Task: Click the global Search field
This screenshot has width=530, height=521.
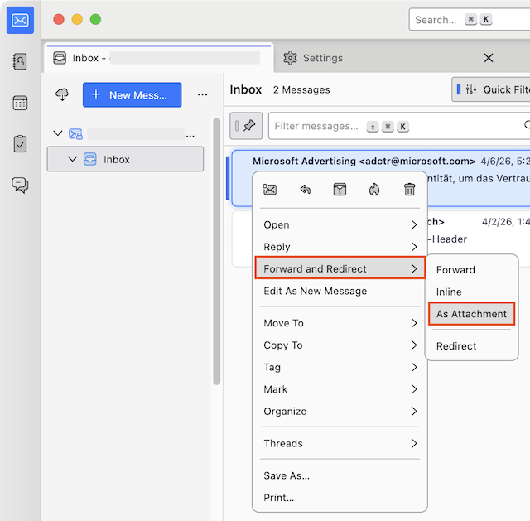Action: (x=470, y=20)
